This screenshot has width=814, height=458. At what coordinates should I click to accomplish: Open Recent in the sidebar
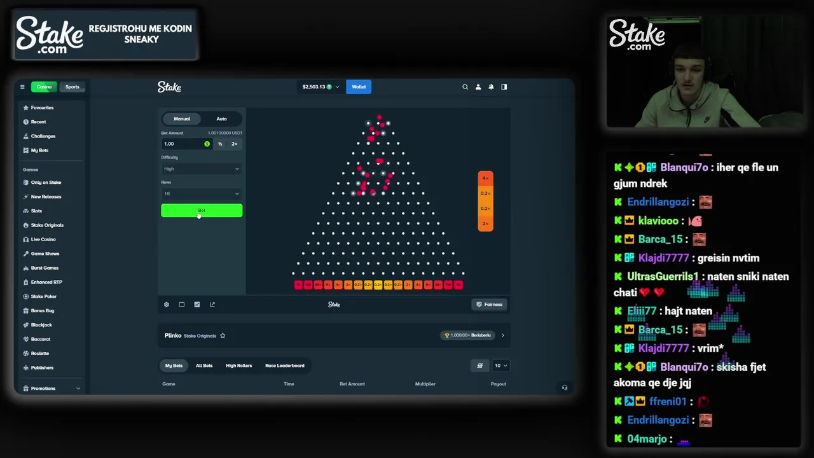click(x=38, y=122)
